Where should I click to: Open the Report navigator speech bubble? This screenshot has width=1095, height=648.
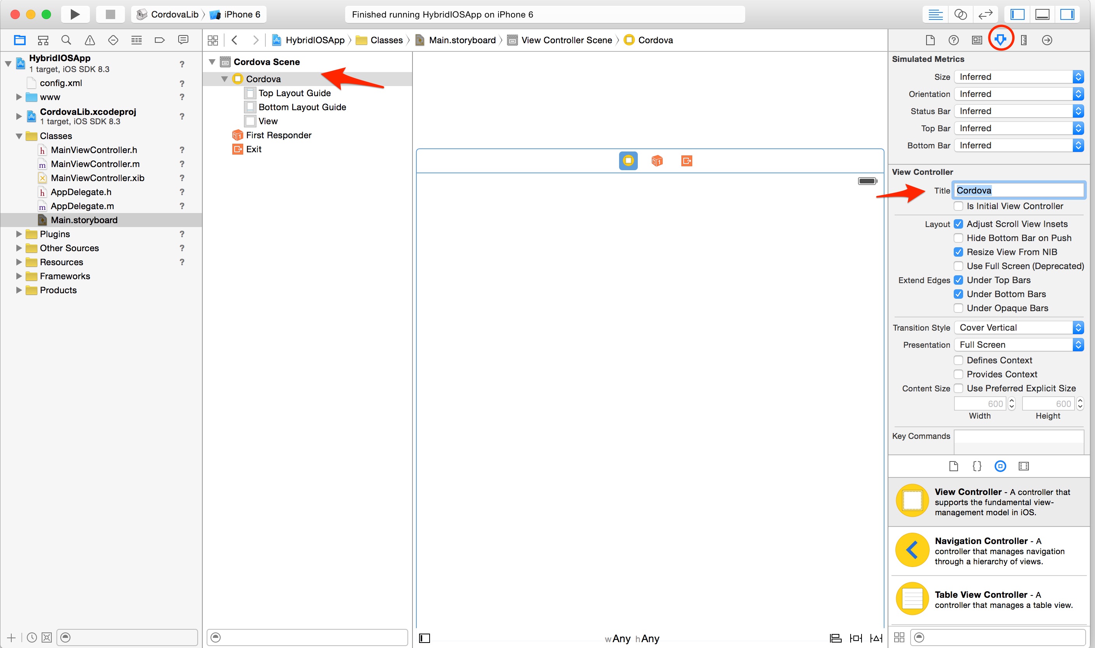183,40
